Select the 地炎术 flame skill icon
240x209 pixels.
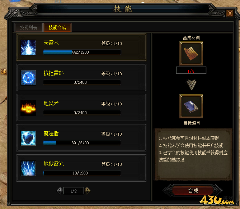pos(28,108)
